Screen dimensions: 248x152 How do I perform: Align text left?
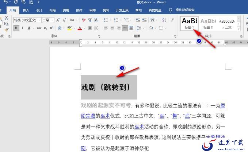pyautogui.click(x=106, y=28)
